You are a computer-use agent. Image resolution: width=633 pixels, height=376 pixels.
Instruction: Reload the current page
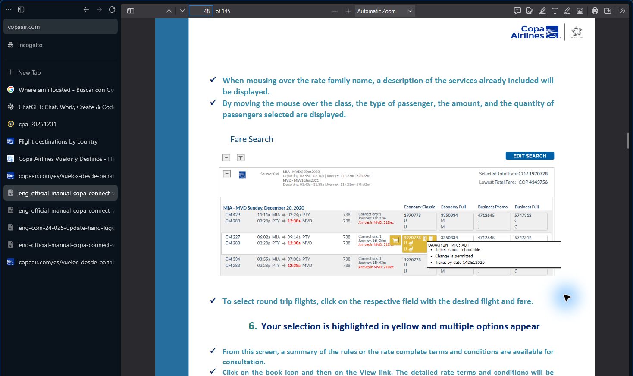tap(112, 9)
